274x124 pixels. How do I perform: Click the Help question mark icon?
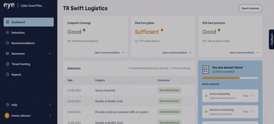pyautogui.click(x=7, y=105)
